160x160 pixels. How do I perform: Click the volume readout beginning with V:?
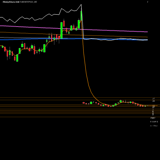(154, 122)
